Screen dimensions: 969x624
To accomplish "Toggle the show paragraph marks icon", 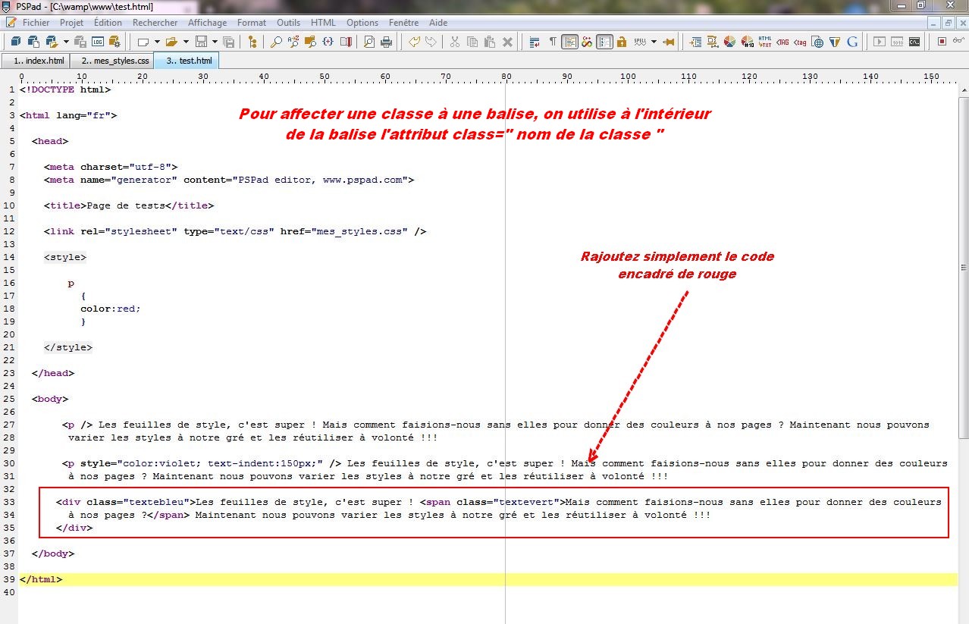I will (x=552, y=42).
